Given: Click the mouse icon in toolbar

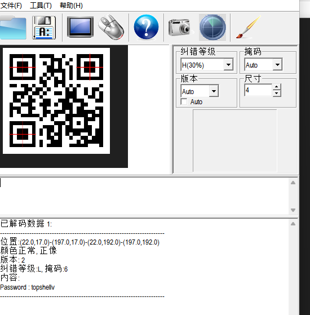Looking at the screenshot, I should pyautogui.click(x=111, y=27).
